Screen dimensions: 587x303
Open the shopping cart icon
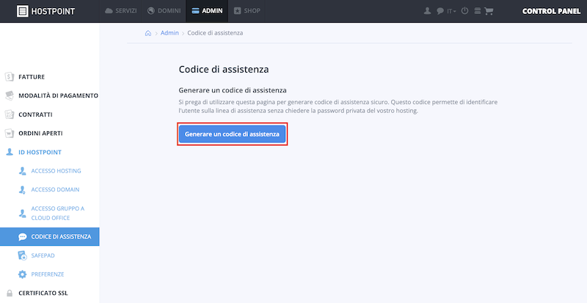489,11
